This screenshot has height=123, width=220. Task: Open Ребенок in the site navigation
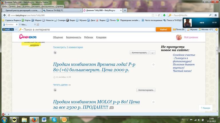click(89, 37)
